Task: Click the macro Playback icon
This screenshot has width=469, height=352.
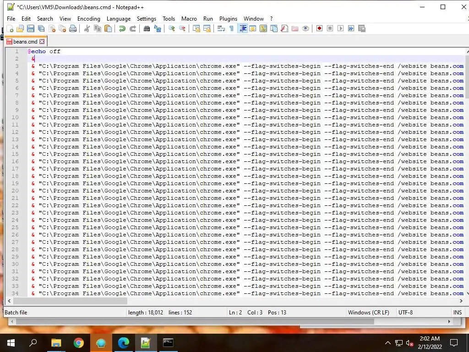Action: [x=340, y=28]
